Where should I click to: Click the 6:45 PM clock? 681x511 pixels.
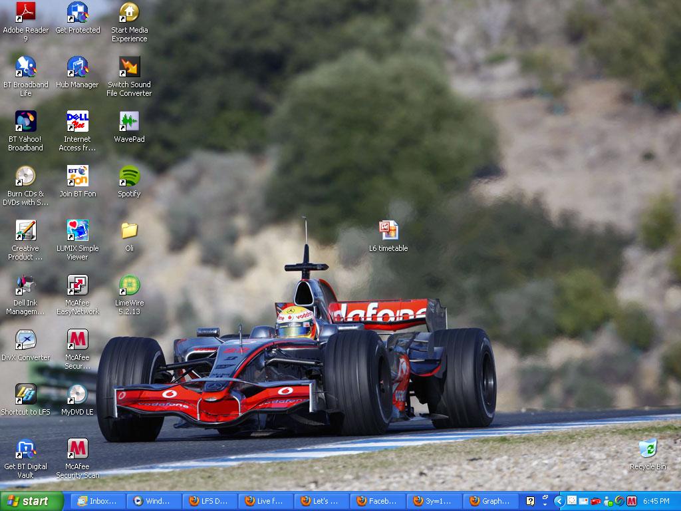656,502
